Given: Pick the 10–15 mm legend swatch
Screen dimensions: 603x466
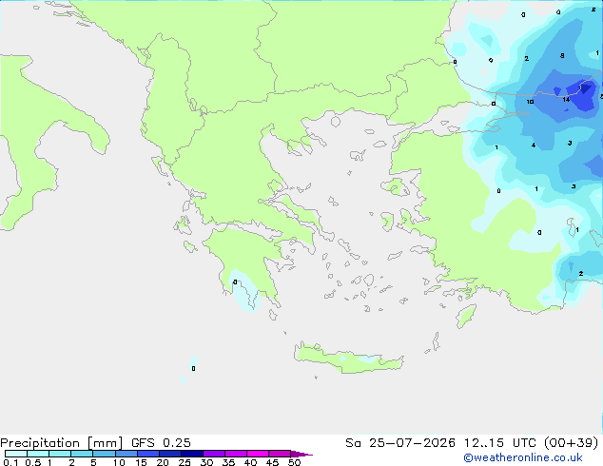Looking at the screenshot, I should tap(126, 454).
